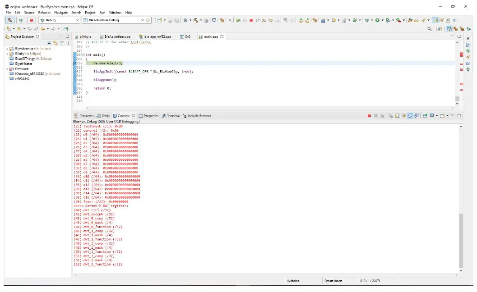This screenshot has width=477, height=292.
Task: Switch to the ble_app_nrf52.cpp editor tab
Action: (x=155, y=36)
